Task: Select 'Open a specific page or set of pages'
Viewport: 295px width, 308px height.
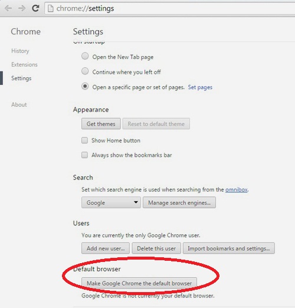Action: pyautogui.click(x=85, y=86)
